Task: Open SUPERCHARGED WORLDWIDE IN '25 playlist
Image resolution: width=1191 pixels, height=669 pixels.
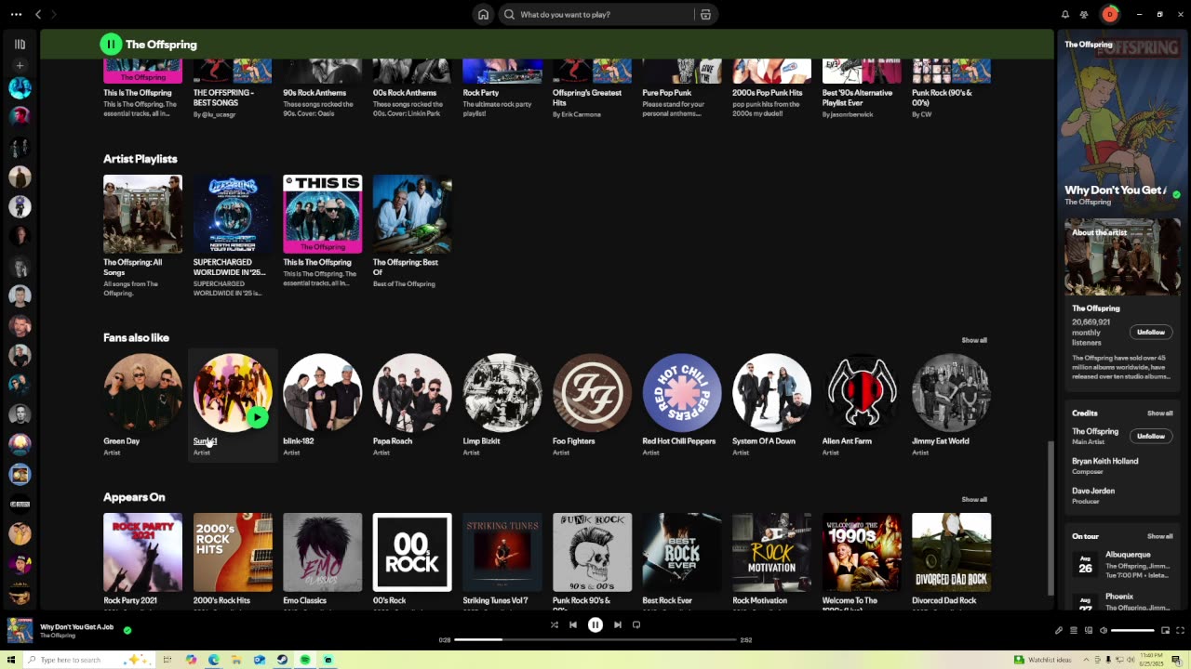Action: pyautogui.click(x=233, y=214)
